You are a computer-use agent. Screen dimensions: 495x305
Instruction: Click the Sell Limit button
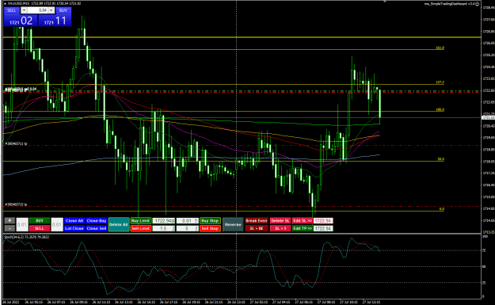click(140, 228)
